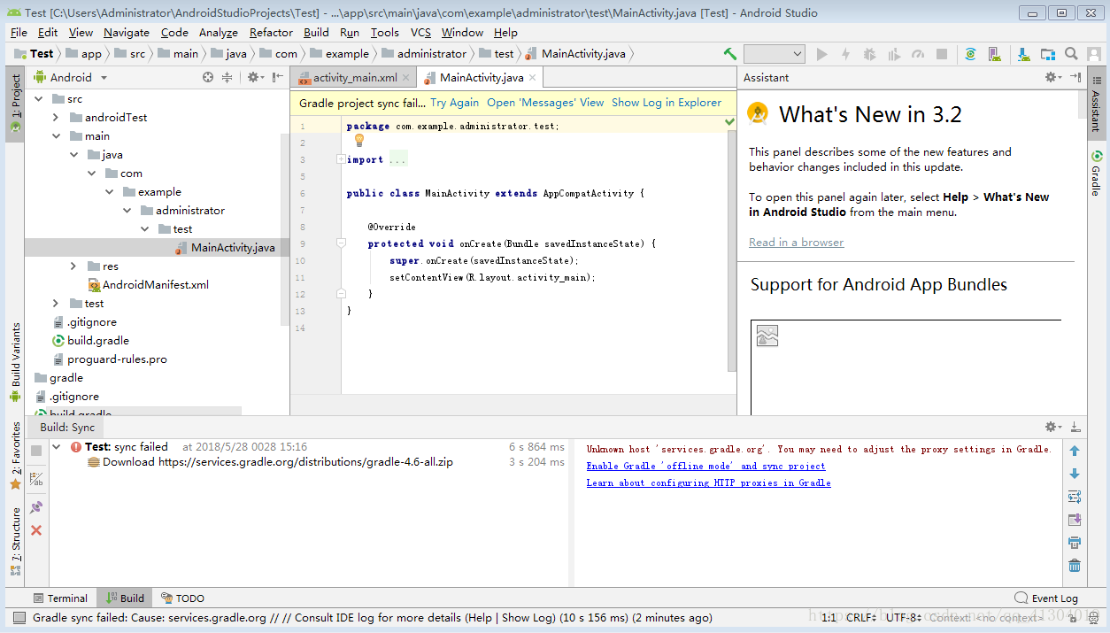This screenshot has height=633, width=1110.
Task: Open the Android view selector dropdown
Action: click(x=71, y=77)
